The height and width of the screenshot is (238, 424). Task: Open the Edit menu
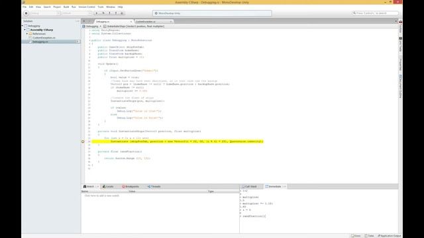[x=31, y=7]
